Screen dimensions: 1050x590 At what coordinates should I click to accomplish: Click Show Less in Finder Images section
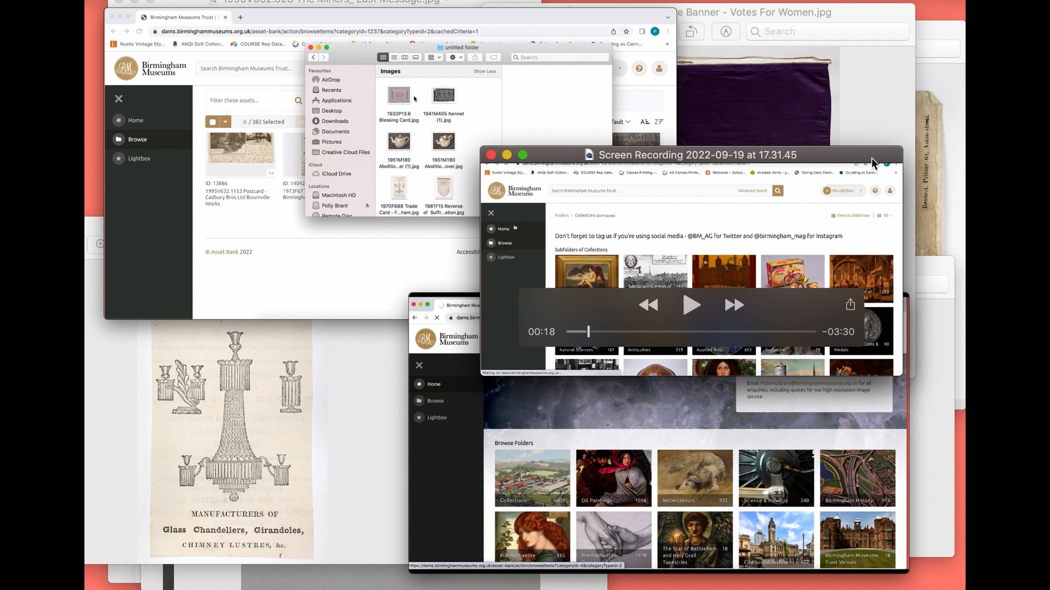point(485,71)
